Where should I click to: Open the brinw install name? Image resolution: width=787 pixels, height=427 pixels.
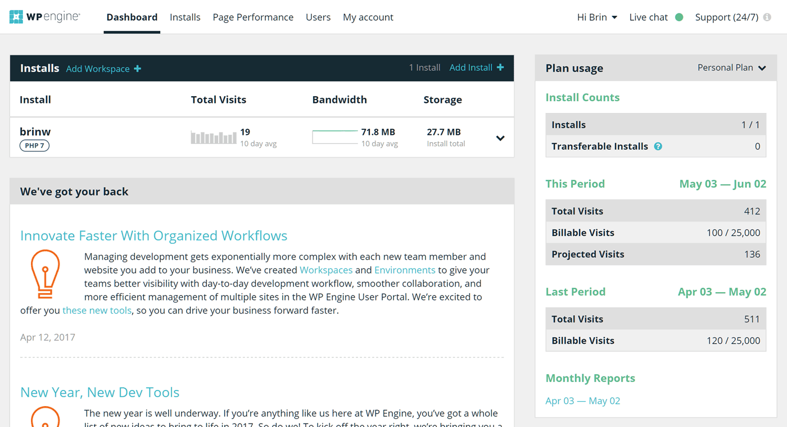(35, 131)
